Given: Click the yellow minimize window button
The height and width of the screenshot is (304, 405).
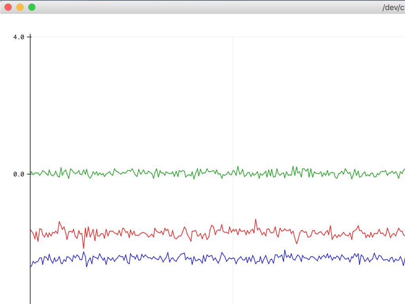Looking at the screenshot, I should [x=20, y=7].
